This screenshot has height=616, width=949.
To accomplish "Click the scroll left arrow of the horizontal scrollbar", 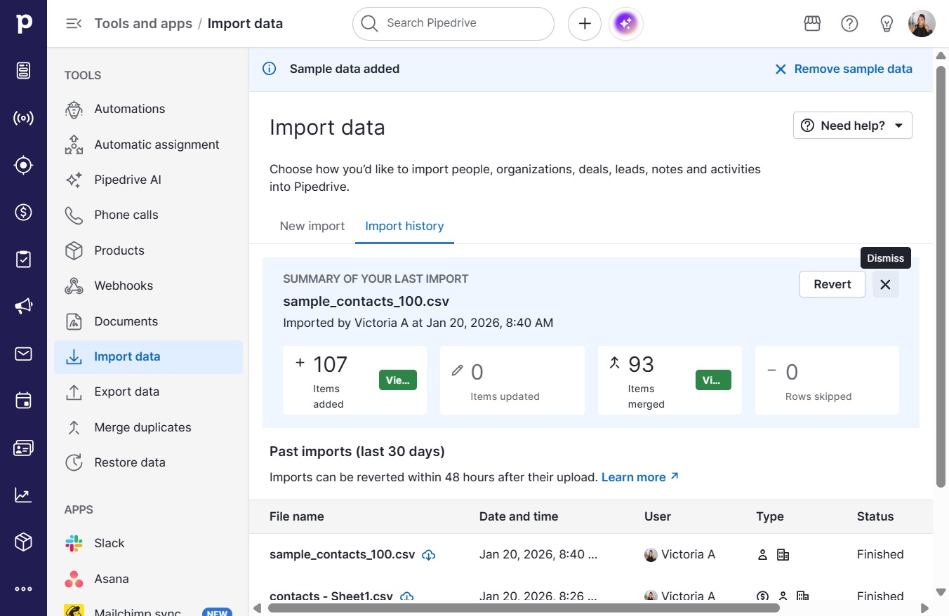I will [x=257, y=608].
